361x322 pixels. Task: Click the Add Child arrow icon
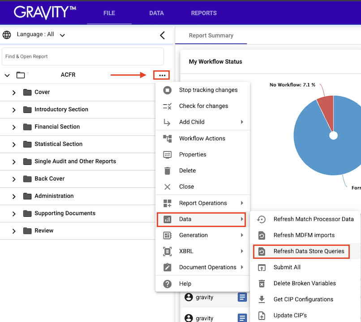coord(167,122)
